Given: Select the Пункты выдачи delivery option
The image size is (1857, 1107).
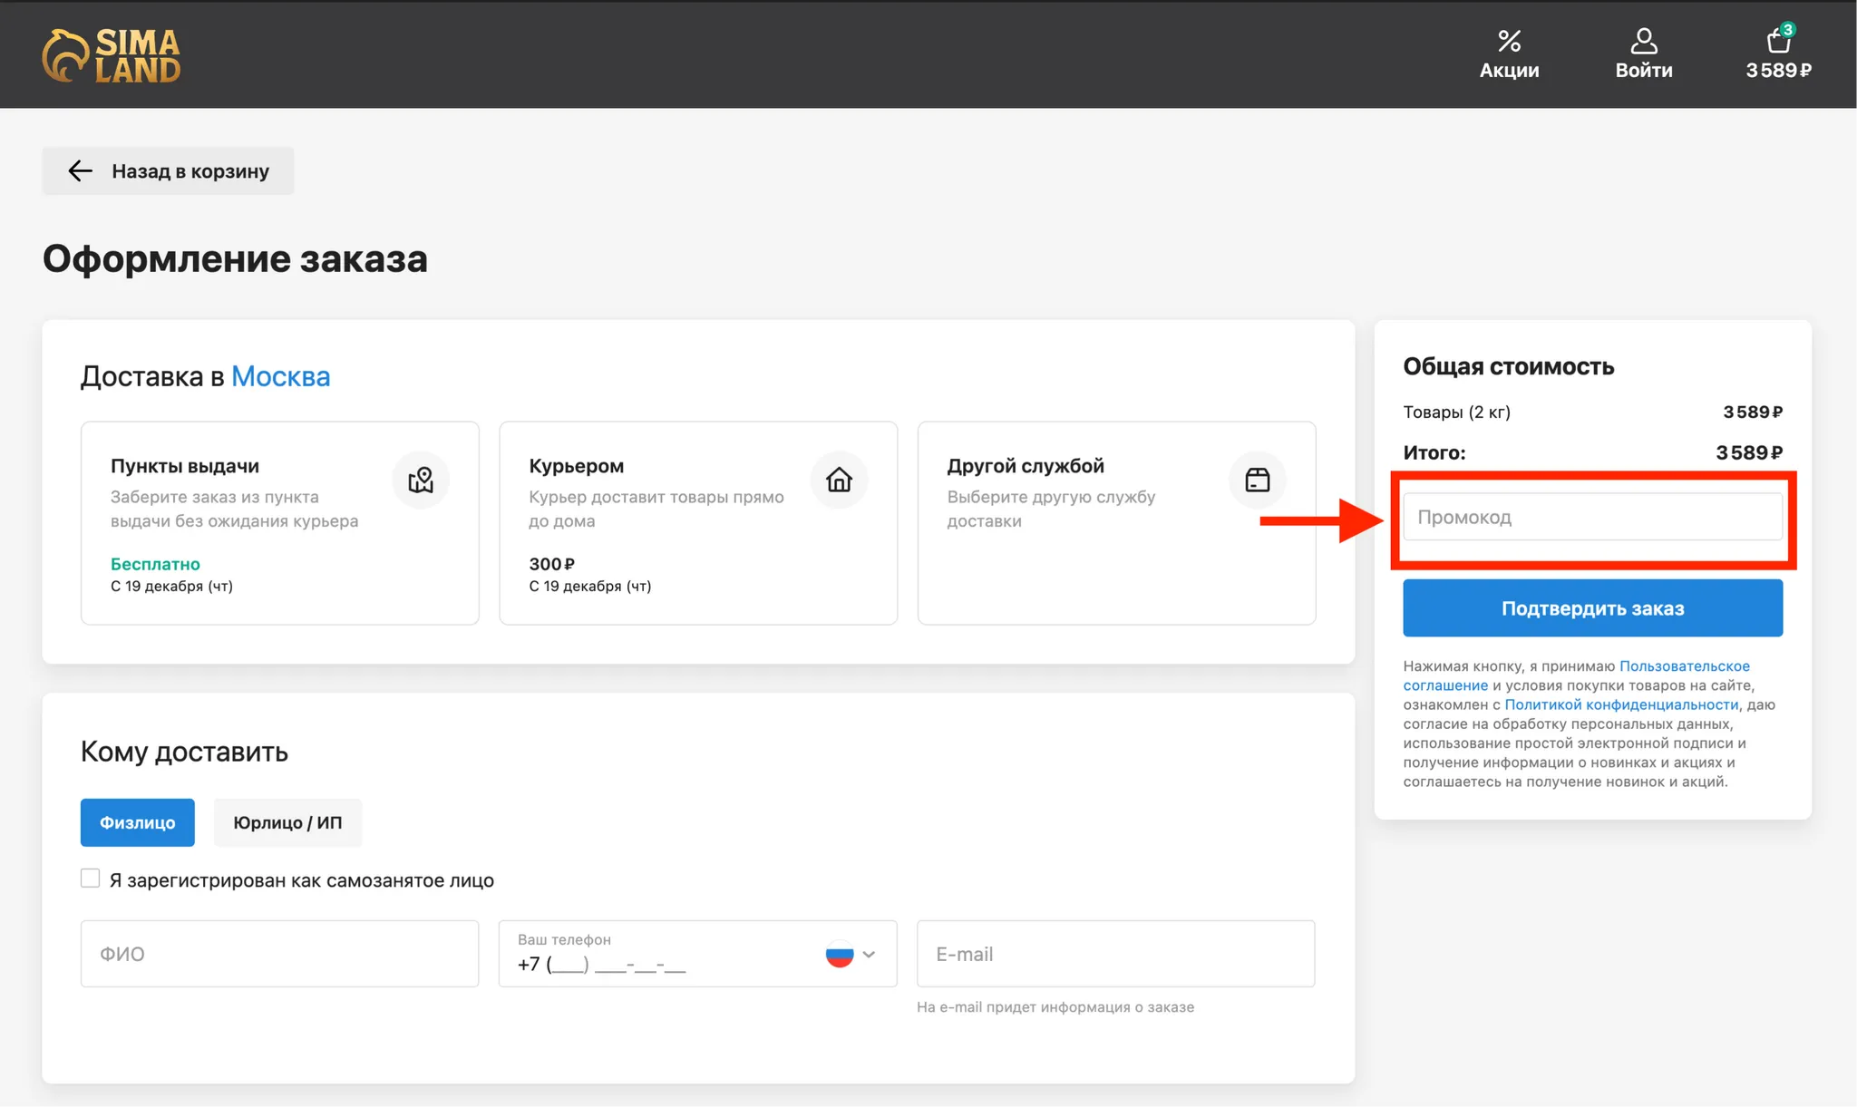Looking at the screenshot, I should (279, 523).
